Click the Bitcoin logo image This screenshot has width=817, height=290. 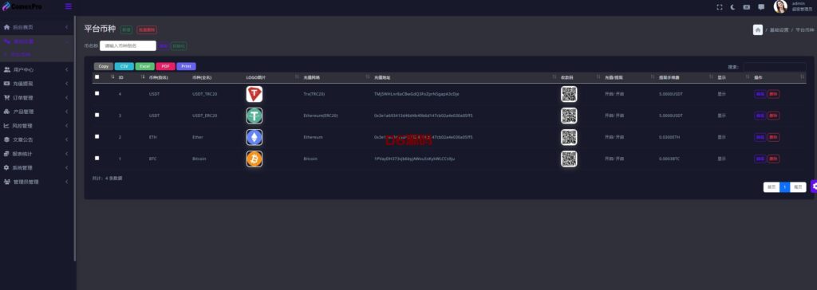pos(255,159)
